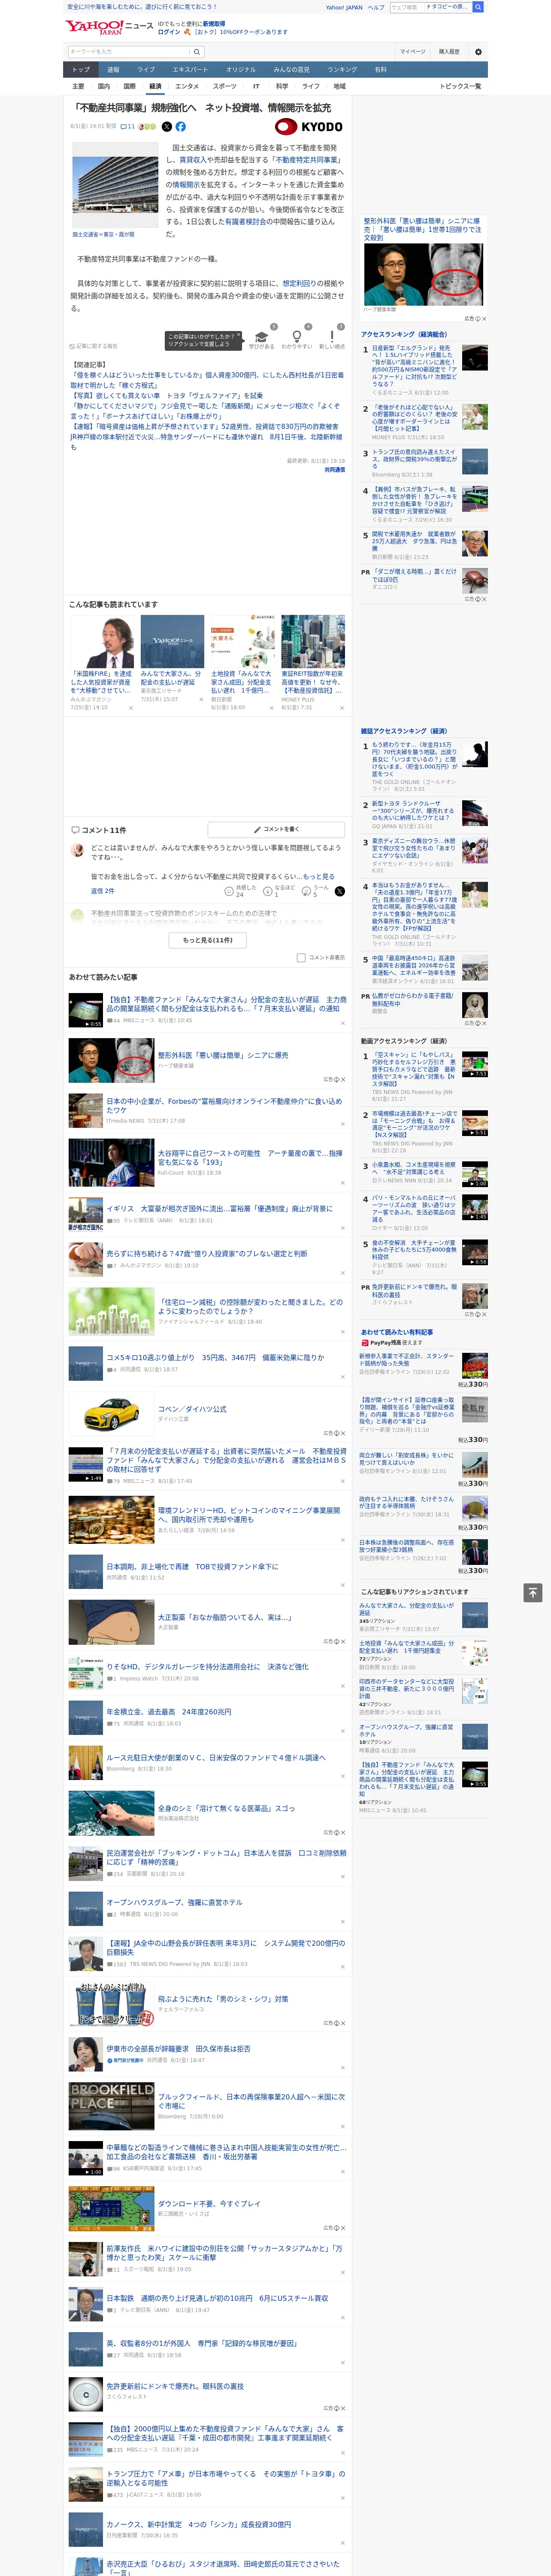Click the KYODO news logo
551x2576 pixels.
[309, 127]
